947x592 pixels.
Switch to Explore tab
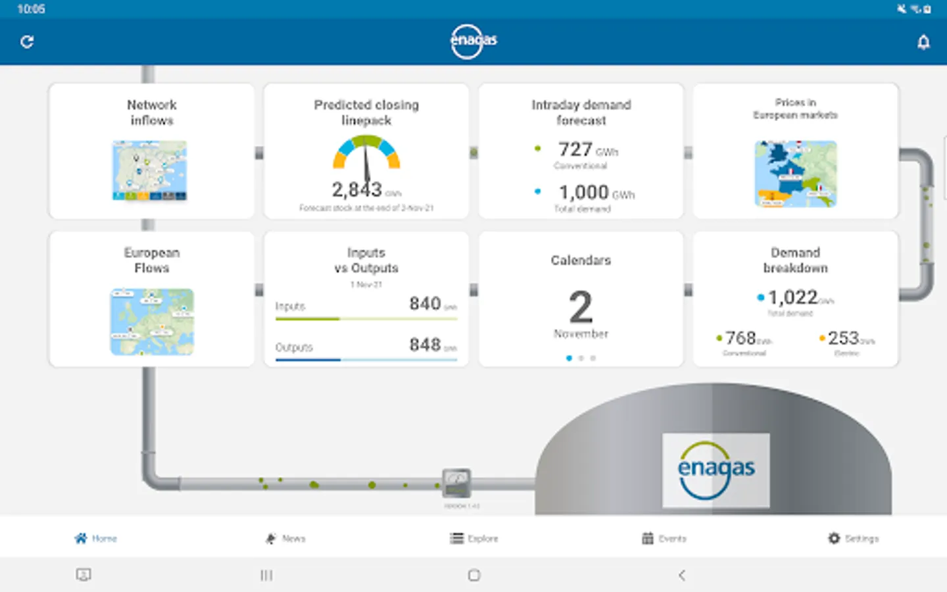click(473, 538)
